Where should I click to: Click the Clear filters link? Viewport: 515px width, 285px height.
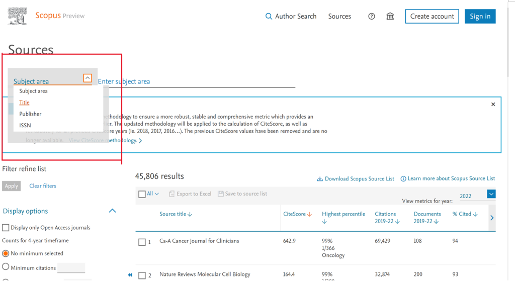coord(43,186)
